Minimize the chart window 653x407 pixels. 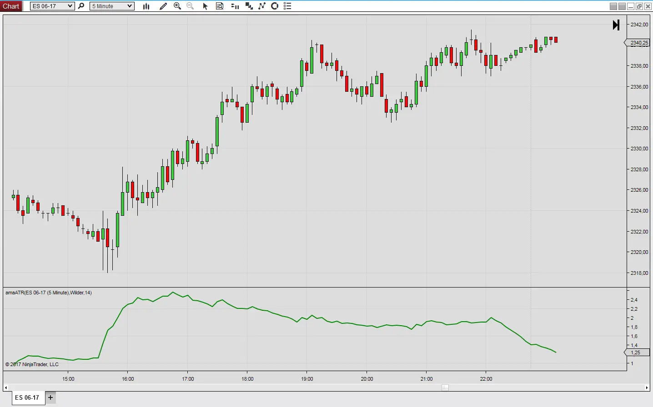[x=631, y=6]
